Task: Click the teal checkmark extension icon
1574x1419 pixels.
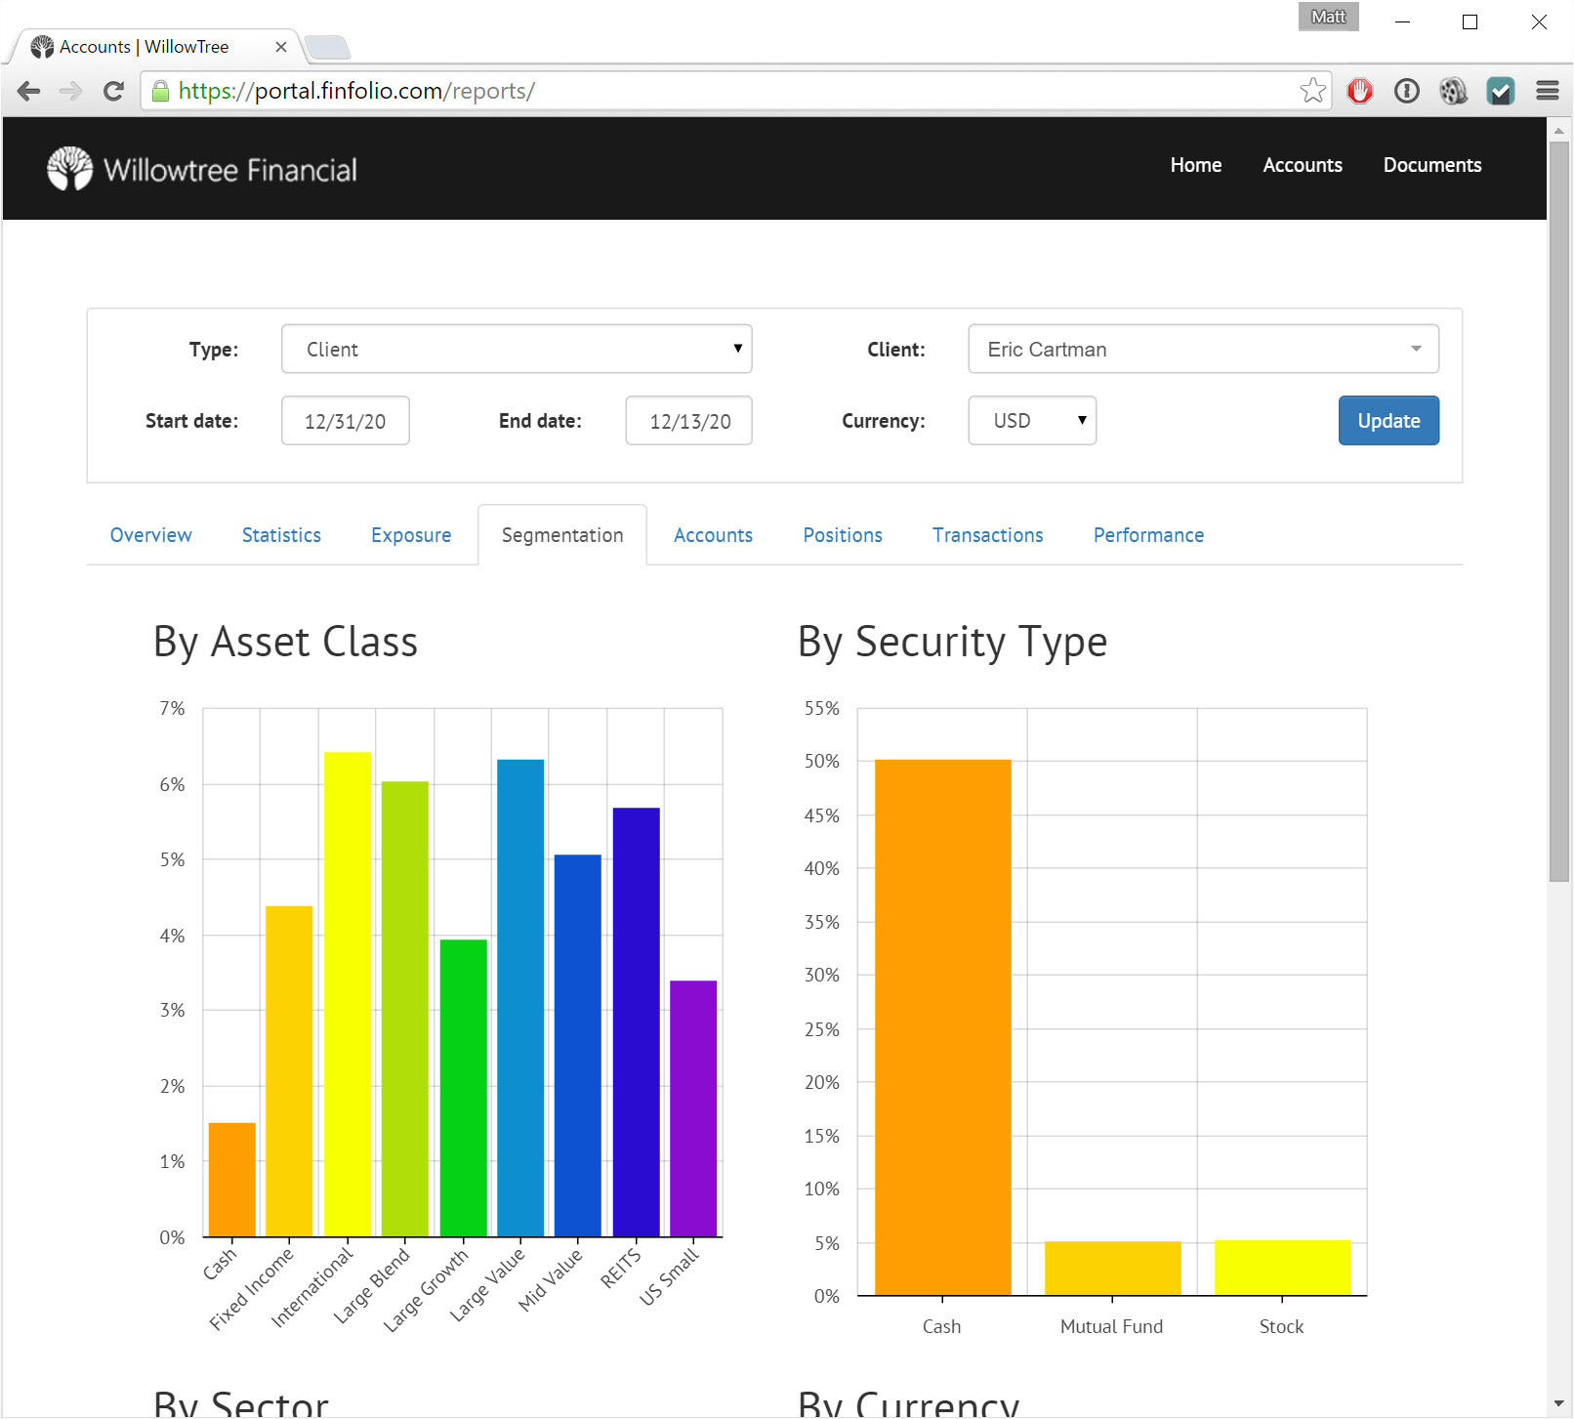Action: coord(1501,91)
